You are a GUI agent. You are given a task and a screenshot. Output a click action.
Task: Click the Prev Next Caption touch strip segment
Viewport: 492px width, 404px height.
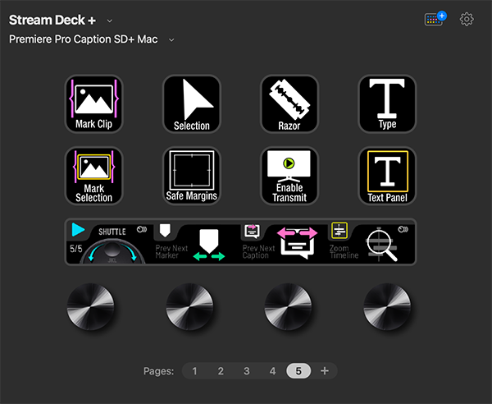(284, 242)
